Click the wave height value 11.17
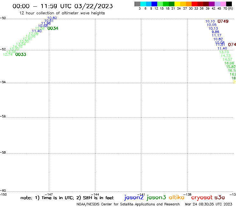Screen dimensions: 236x207 pos(217,35)
